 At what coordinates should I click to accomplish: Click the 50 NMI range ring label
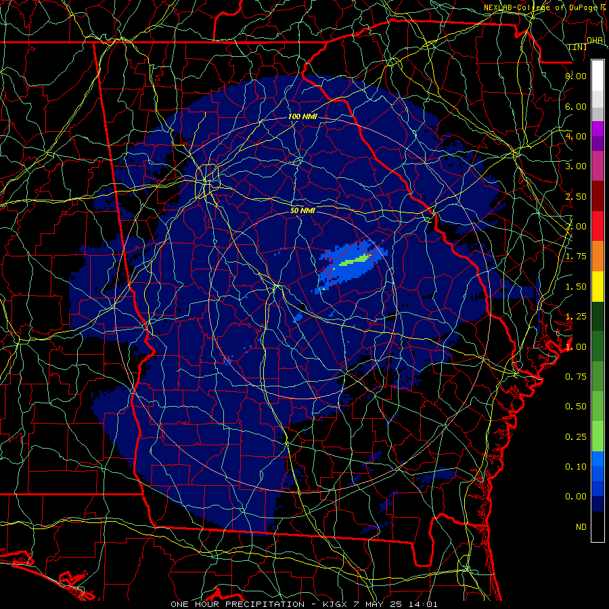tap(302, 210)
